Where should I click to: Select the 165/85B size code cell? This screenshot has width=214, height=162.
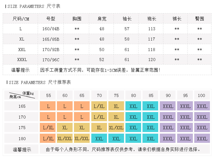(51, 39)
